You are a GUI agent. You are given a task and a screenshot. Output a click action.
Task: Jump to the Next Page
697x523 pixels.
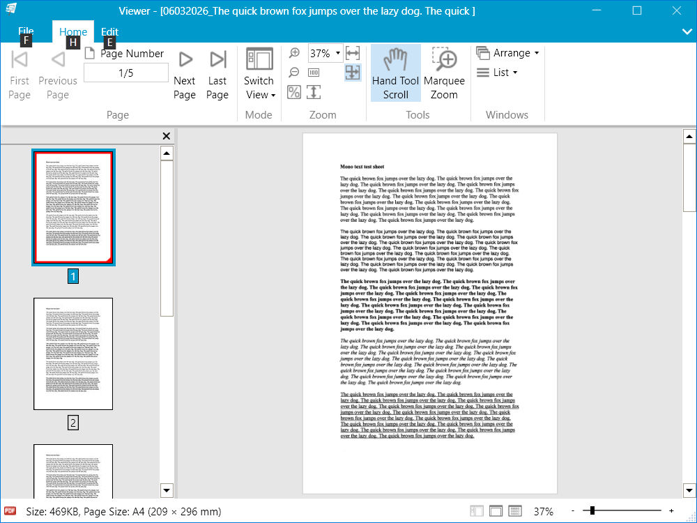tap(185, 75)
